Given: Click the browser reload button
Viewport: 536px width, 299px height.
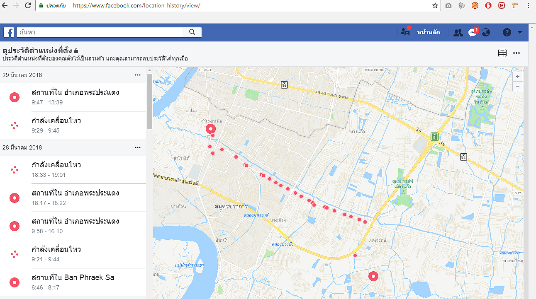Looking at the screenshot, I should click(28, 5).
